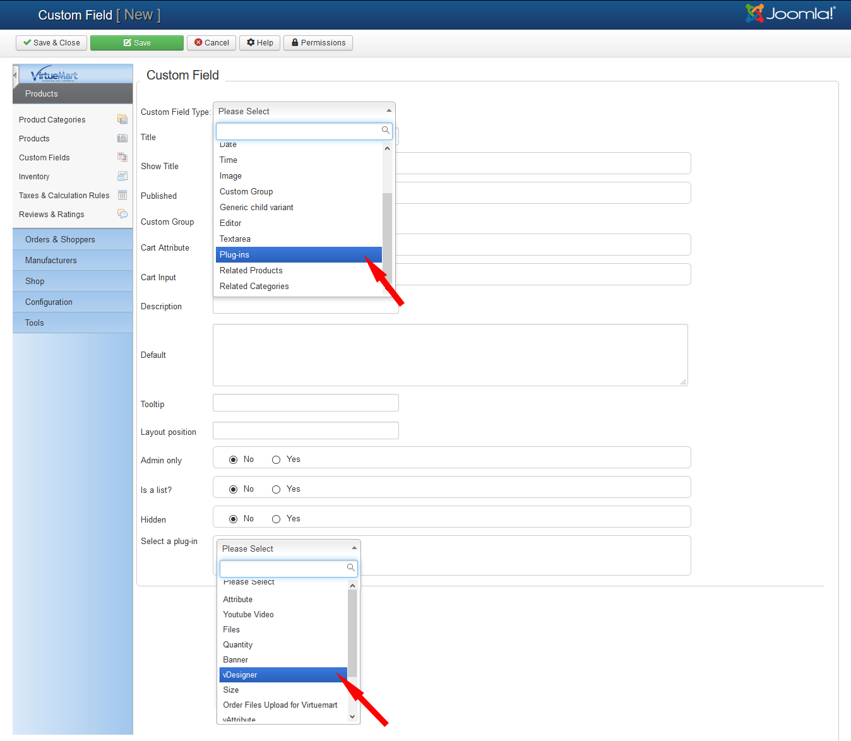Choose No for the Hidden option
Viewport: 851px width, 741px height.
233,519
